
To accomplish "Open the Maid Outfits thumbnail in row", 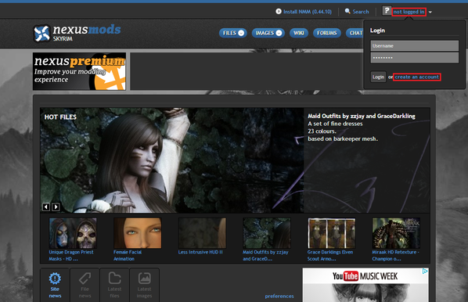I will tap(267, 233).
